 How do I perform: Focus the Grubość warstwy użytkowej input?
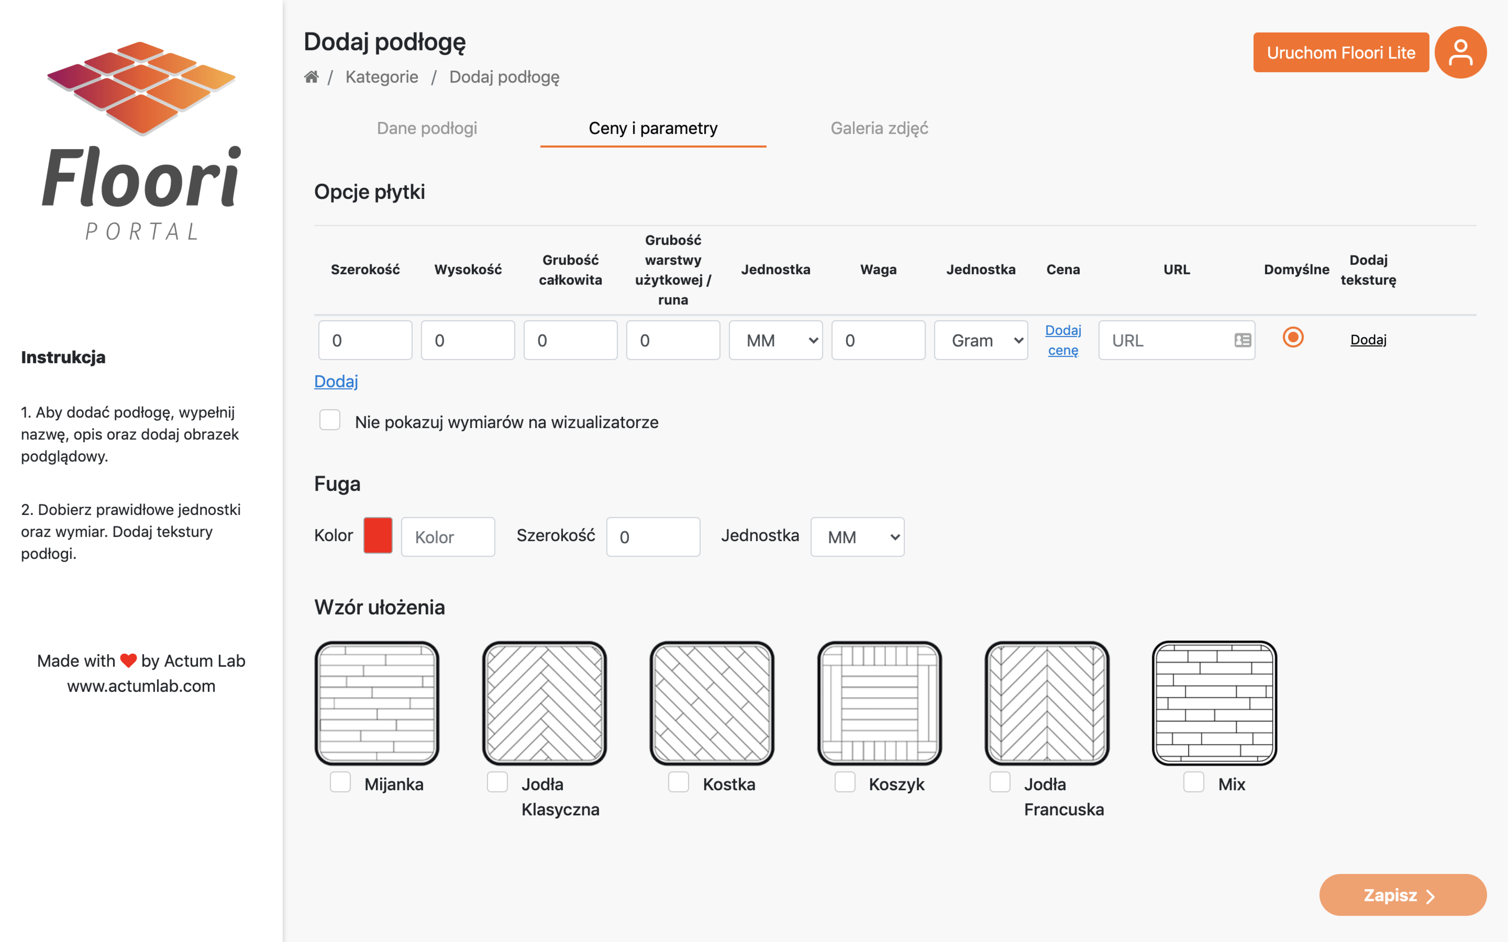pyautogui.click(x=673, y=340)
